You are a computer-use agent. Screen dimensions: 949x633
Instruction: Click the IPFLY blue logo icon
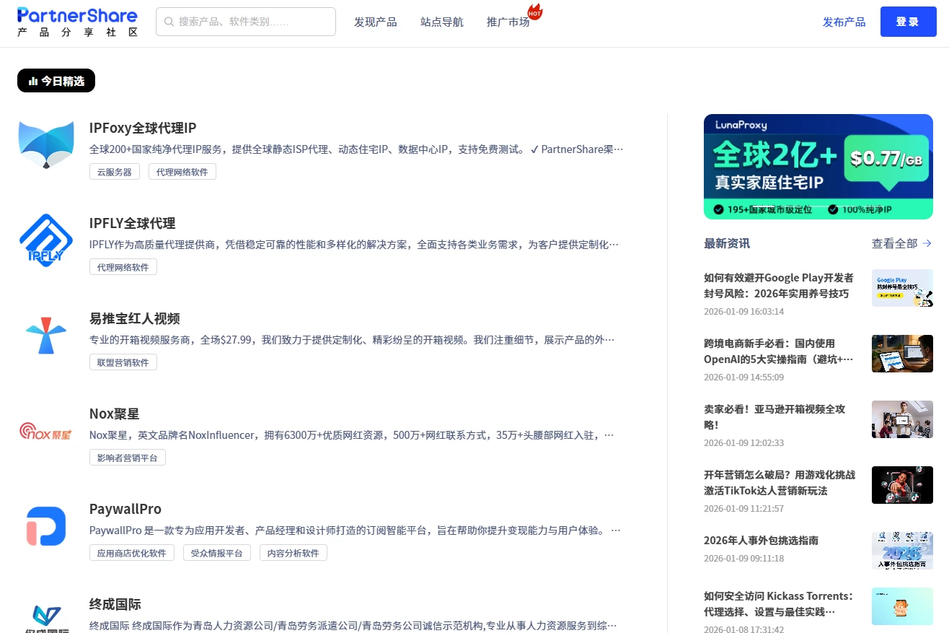46,240
